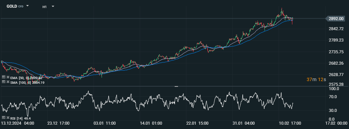The height and width of the screenshot is (129, 349).
Task: Click the 2682.26 price axis label
Action: click(336, 63)
